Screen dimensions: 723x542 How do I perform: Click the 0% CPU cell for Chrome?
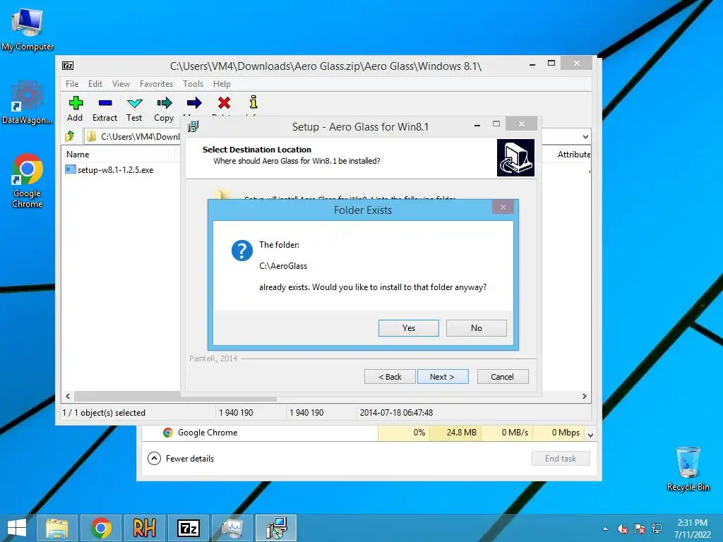pos(403,433)
